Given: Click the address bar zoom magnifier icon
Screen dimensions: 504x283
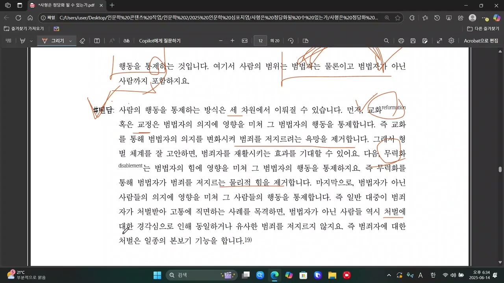Looking at the screenshot, I should point(387,18).
